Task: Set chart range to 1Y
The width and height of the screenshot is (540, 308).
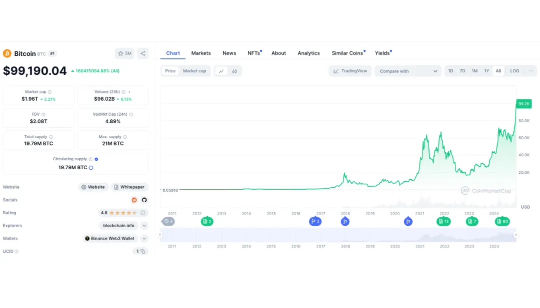Action: coord(486,71)
